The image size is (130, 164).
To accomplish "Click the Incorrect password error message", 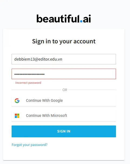I will pyautogui.click(x=28, y=83).
